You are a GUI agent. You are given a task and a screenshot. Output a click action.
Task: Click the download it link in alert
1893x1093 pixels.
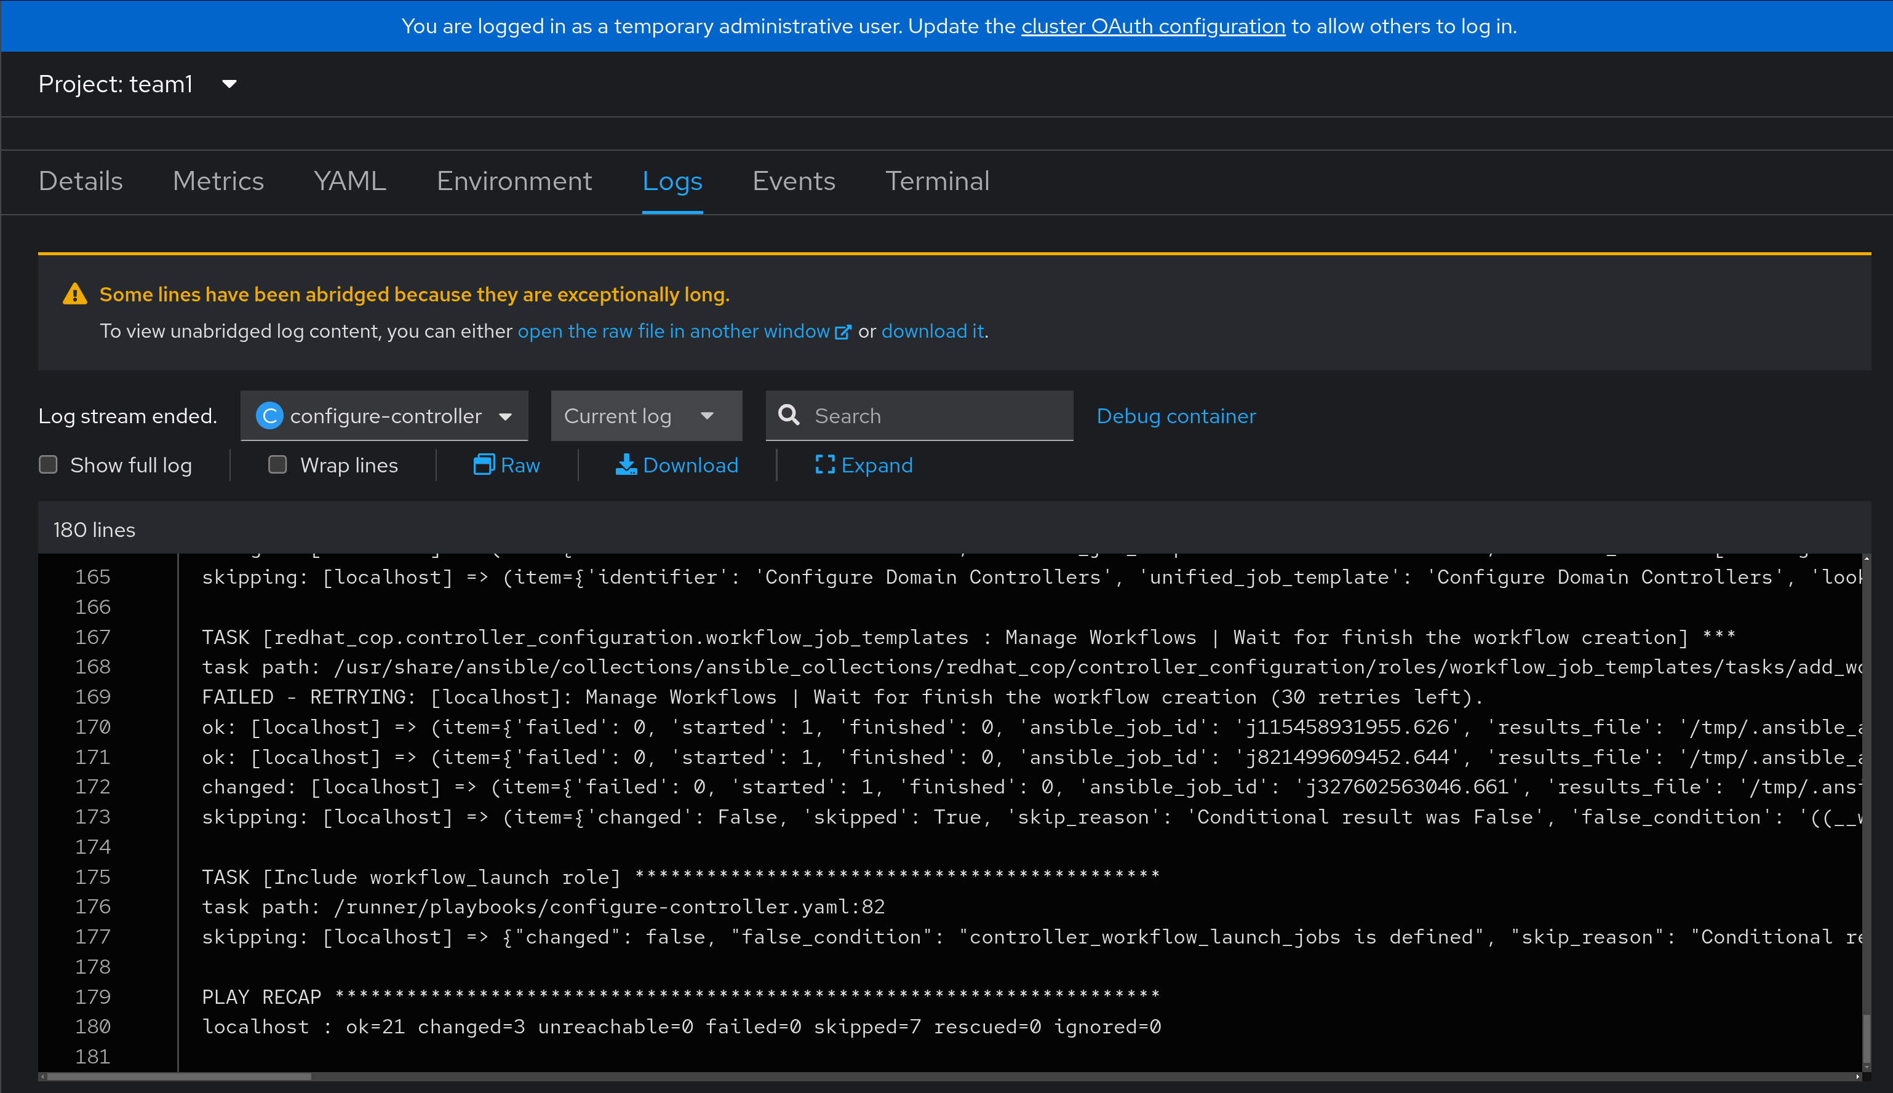pyautogui.click(x=932, y=331)
